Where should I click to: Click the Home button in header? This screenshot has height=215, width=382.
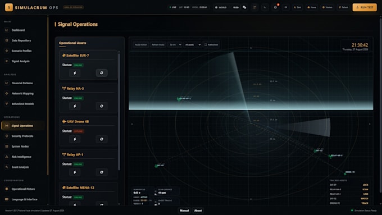pos(312,7)
